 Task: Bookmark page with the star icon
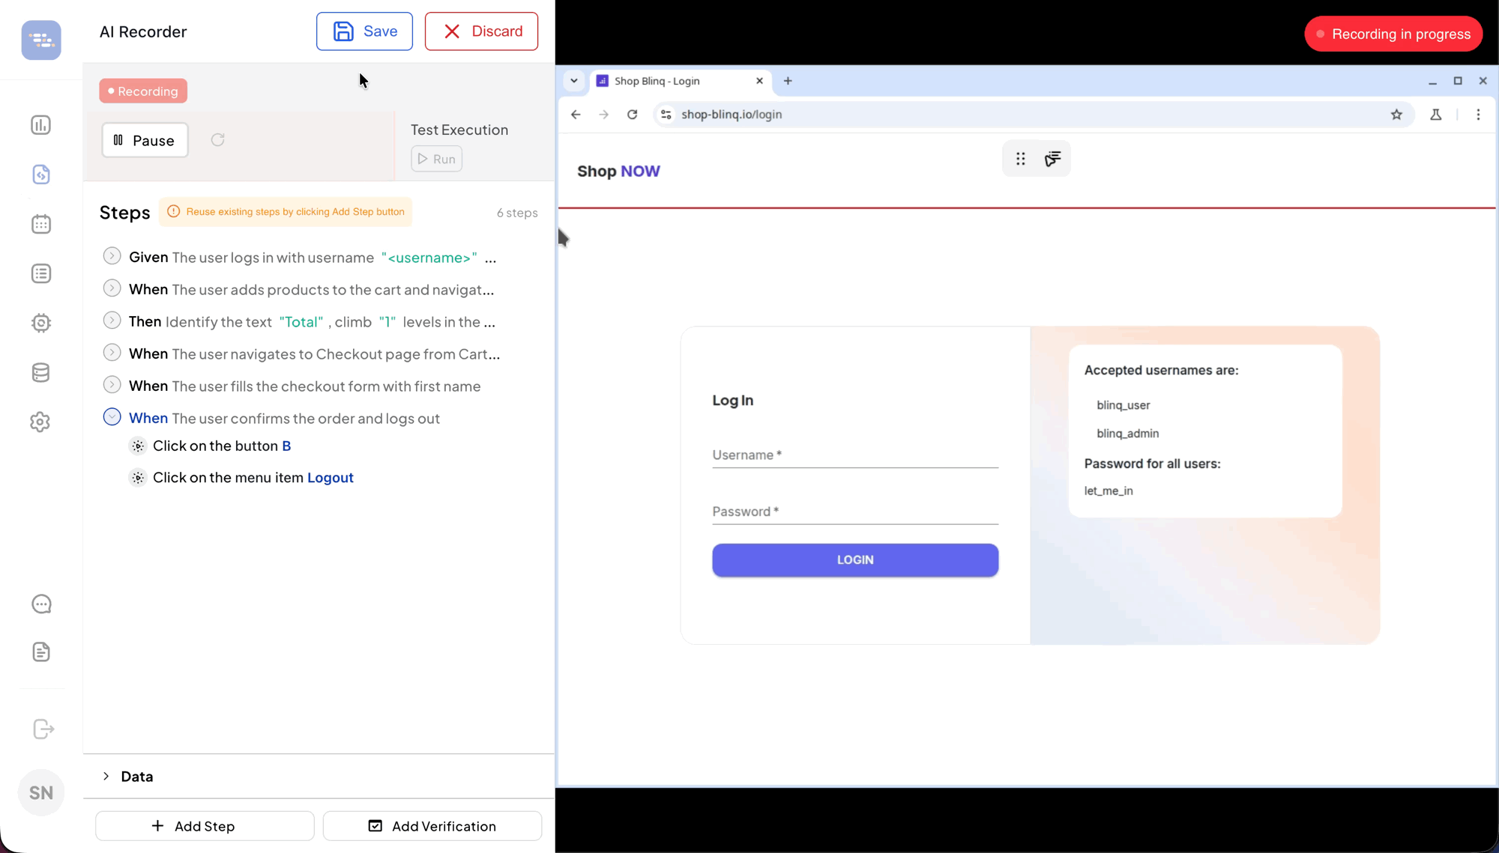click(1396, 115)
